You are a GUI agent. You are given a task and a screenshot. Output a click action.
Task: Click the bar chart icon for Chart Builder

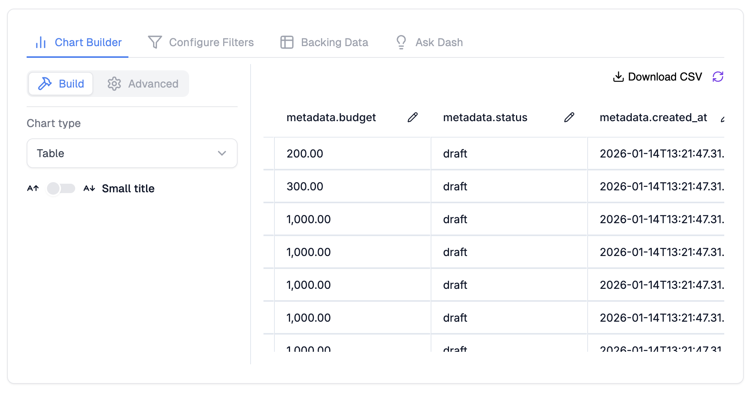pyautogui.click(x=41, y=42)
